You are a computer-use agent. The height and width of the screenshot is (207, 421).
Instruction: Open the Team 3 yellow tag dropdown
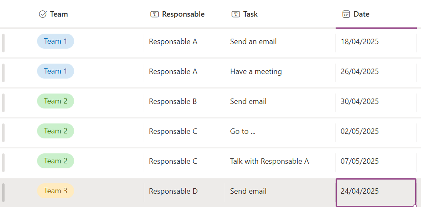55,191
